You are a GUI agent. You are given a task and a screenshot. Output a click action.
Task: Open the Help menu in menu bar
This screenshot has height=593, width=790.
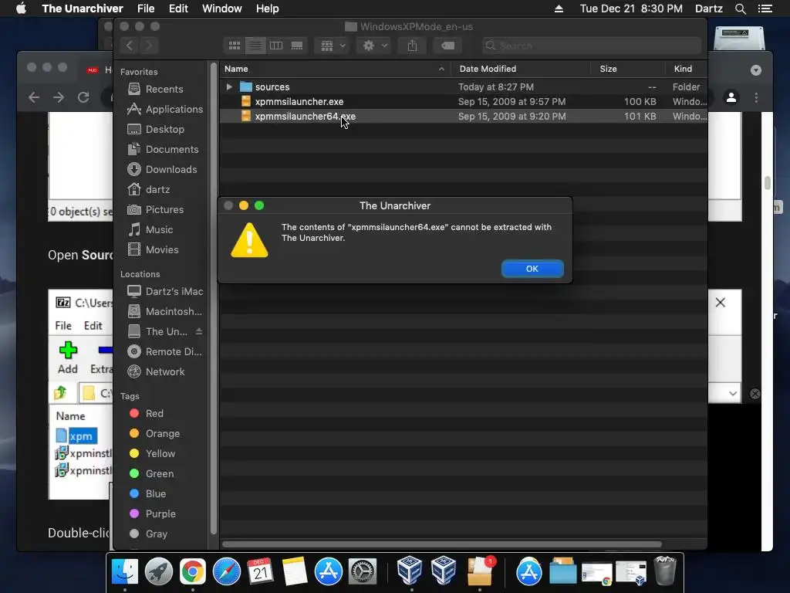click(x=267, y=8)
